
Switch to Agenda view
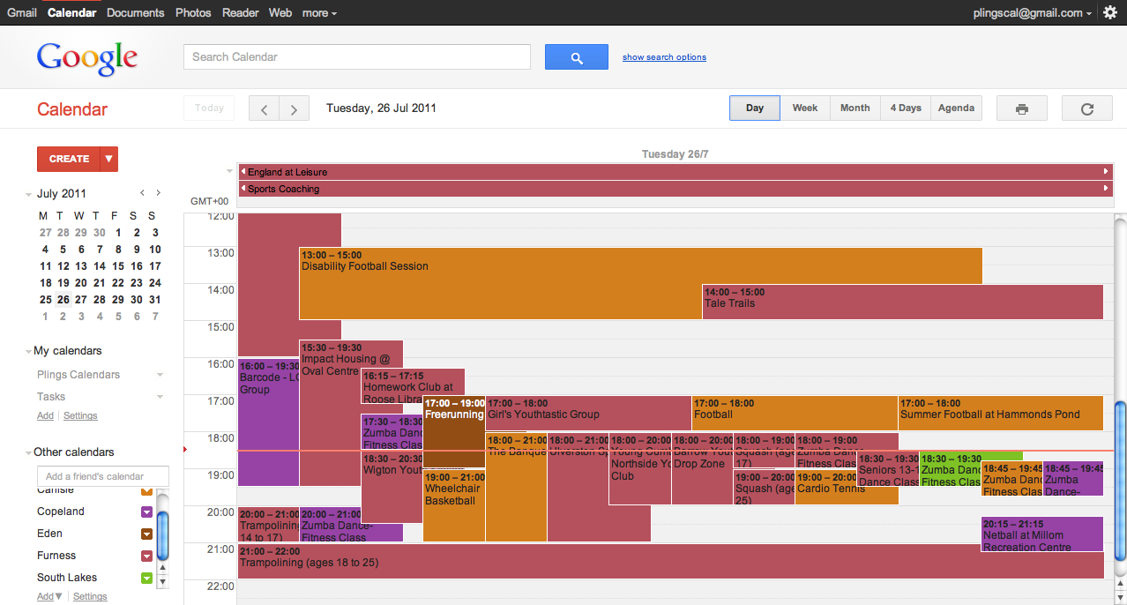pos(956,108)
